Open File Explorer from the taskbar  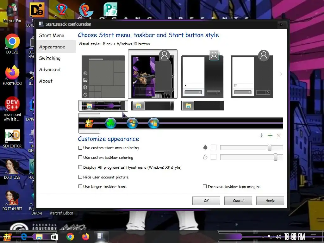point(39,237)
